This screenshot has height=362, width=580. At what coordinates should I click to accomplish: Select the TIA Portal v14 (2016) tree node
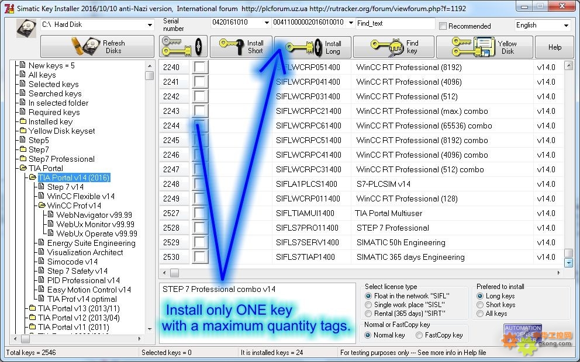coord(74,177)
